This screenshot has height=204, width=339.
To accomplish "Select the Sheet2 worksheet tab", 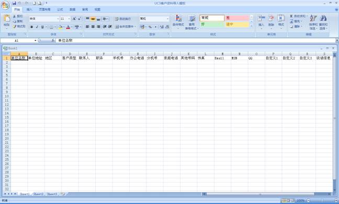I will pyautogui.click(x=38, y=194).
